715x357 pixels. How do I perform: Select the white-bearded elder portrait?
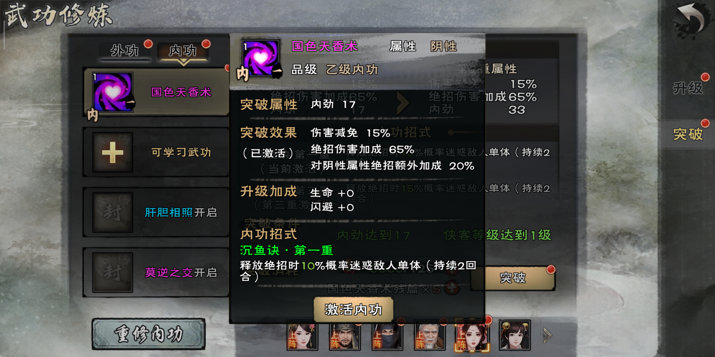[x=429, y=336]
